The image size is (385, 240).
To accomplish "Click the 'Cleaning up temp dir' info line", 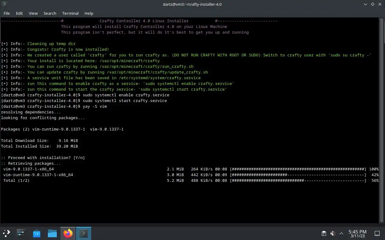I will 51,43.
